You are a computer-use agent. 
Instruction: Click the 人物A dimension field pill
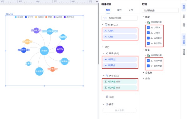click(x=120, y=31)
